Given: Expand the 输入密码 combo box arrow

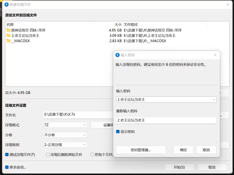Looking at the screenshot, I should click(x=214, y=100).
